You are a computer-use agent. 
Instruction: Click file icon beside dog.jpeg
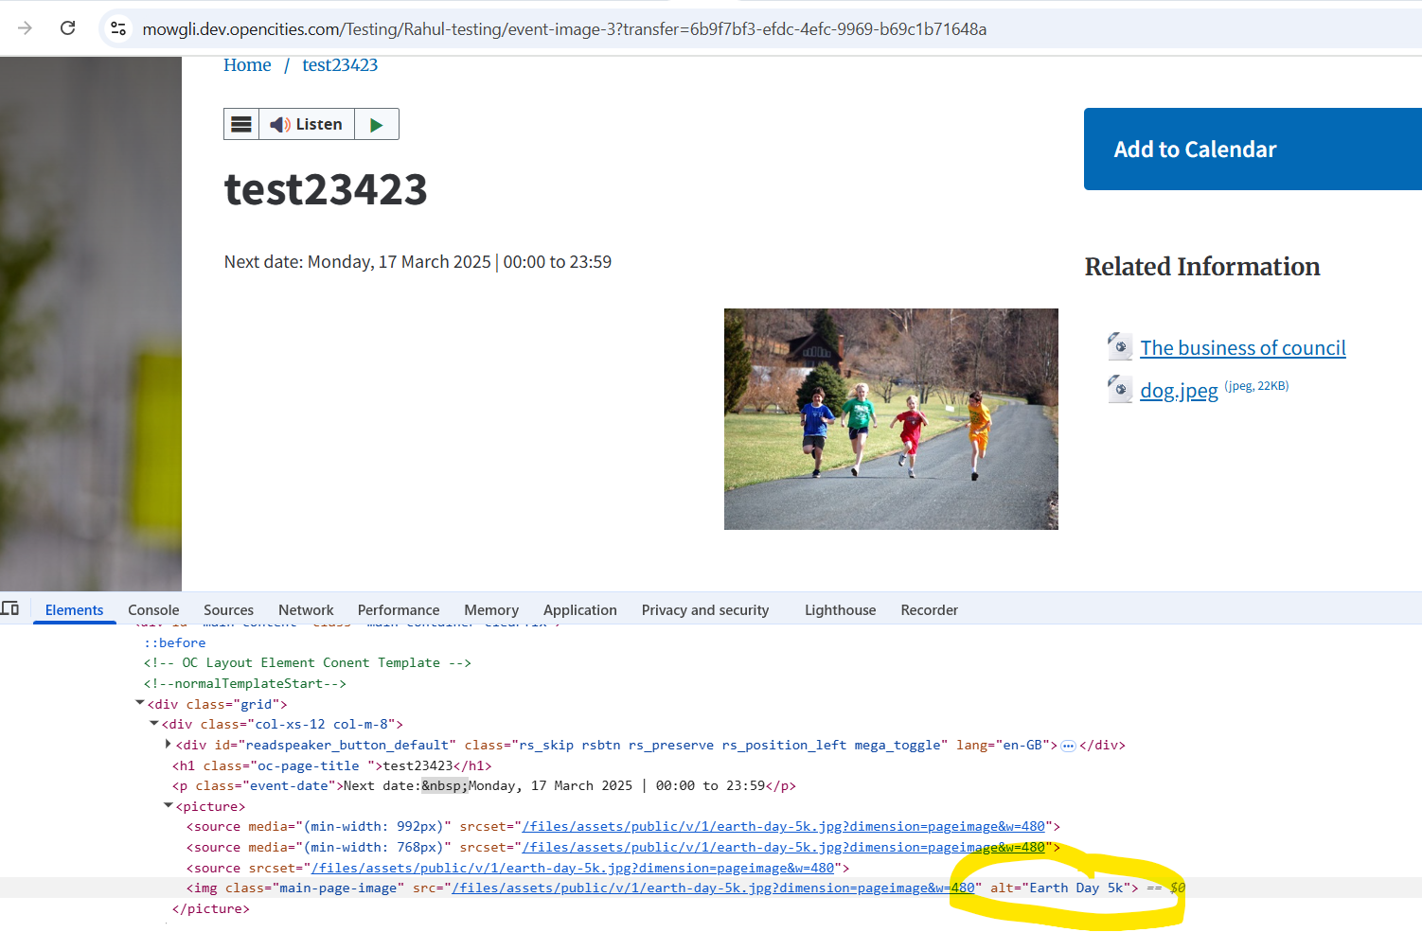coord(1120,389)
